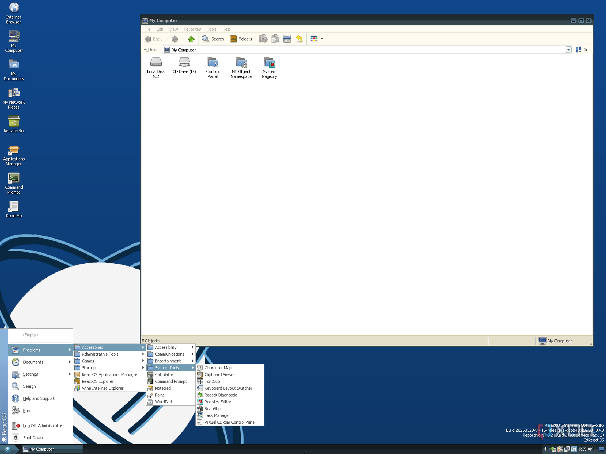
Task: Open the address bar dropdown arrow
Action: [x=569, y=50]
